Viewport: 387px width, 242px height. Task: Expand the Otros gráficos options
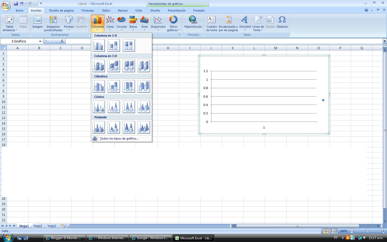point(173,24)
